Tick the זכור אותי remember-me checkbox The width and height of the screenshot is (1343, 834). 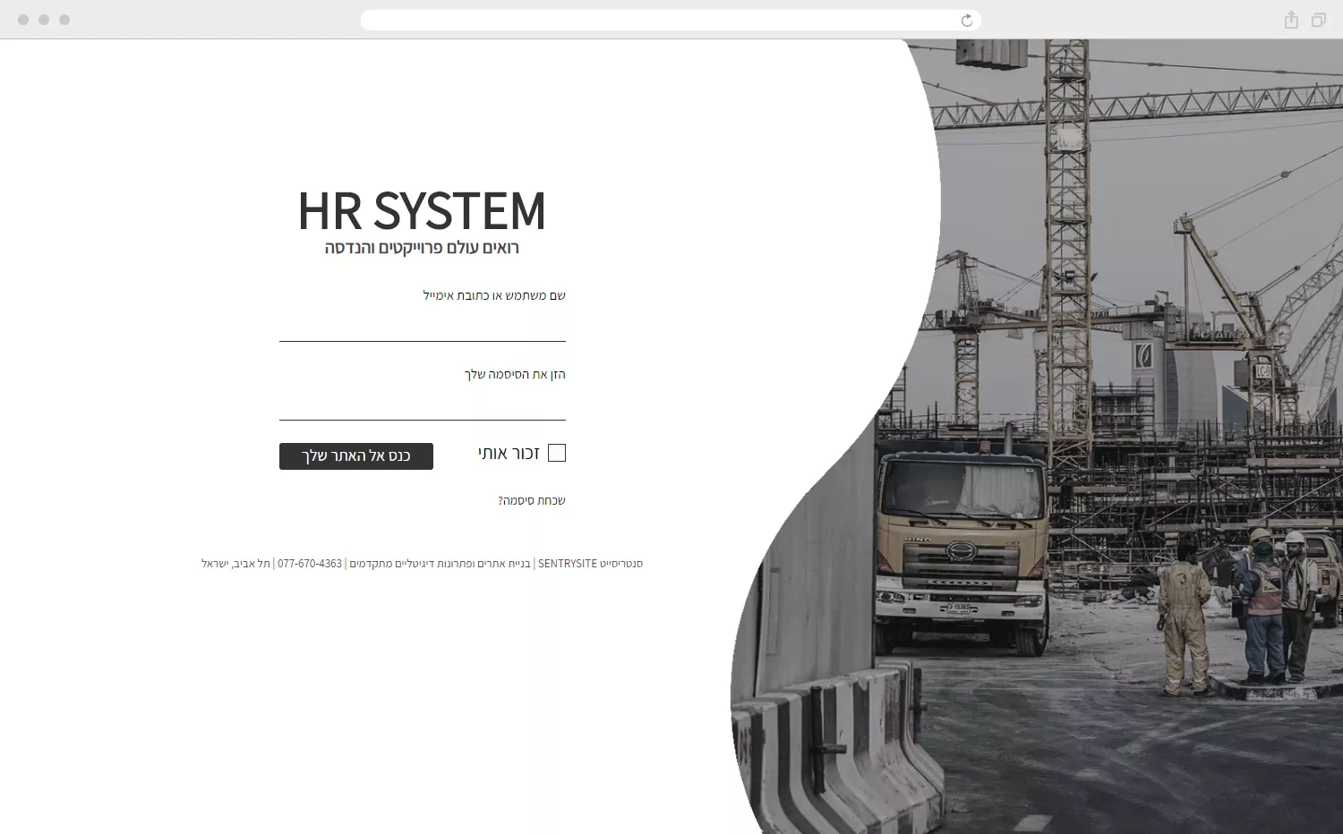point(557,453)
